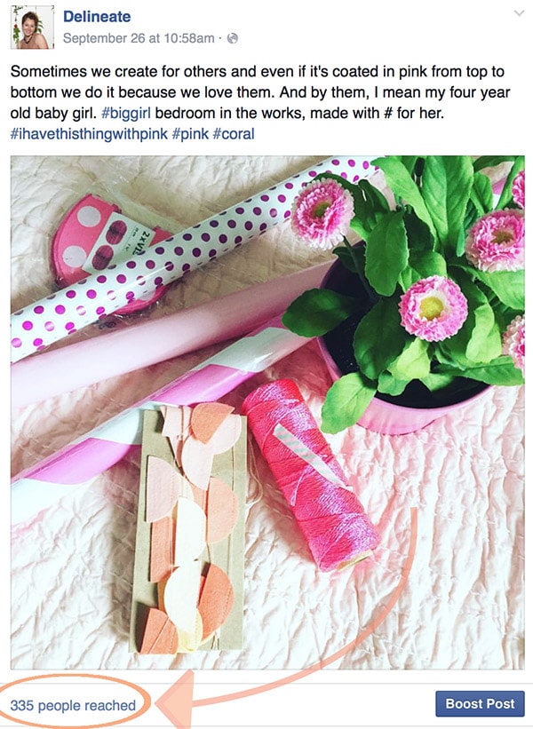Image resolution: width=533 pixels, height=729 pixels.
Task: Click the pink twine spool in the photo
Action: (311, 474)
